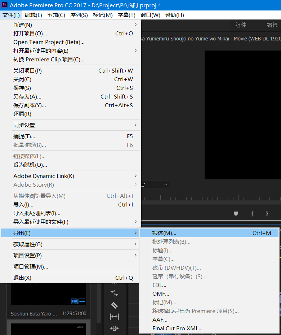Choose EDL... in the export submenu
Screen dimensions: 281x335
pyautogui.click(x=209, y=285)
